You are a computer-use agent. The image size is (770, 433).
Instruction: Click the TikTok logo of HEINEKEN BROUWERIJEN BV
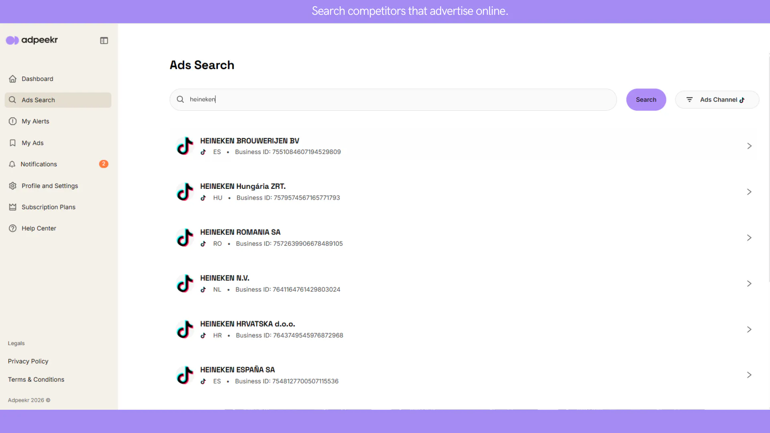[x=185, y=146]
